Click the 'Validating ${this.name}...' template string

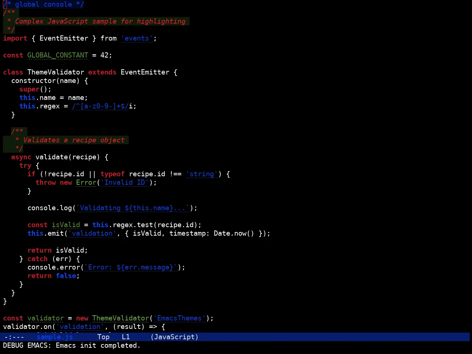point(133,208)
